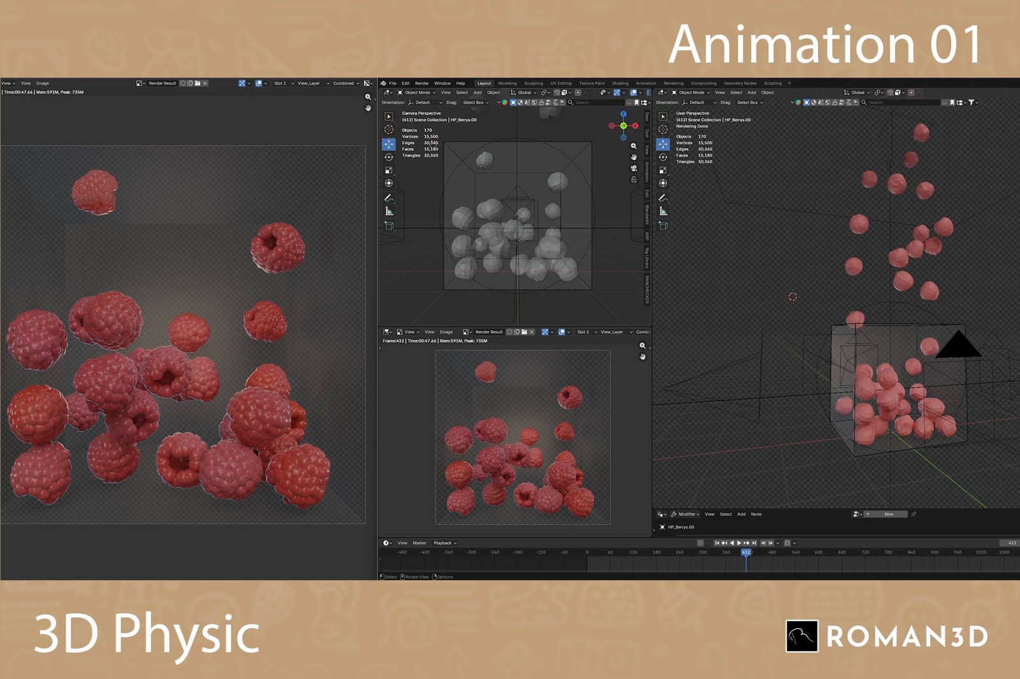The height and width of the screenshot is (679, 1020).
Task: Switch to the Shading workspace tab
Action: 620,83
